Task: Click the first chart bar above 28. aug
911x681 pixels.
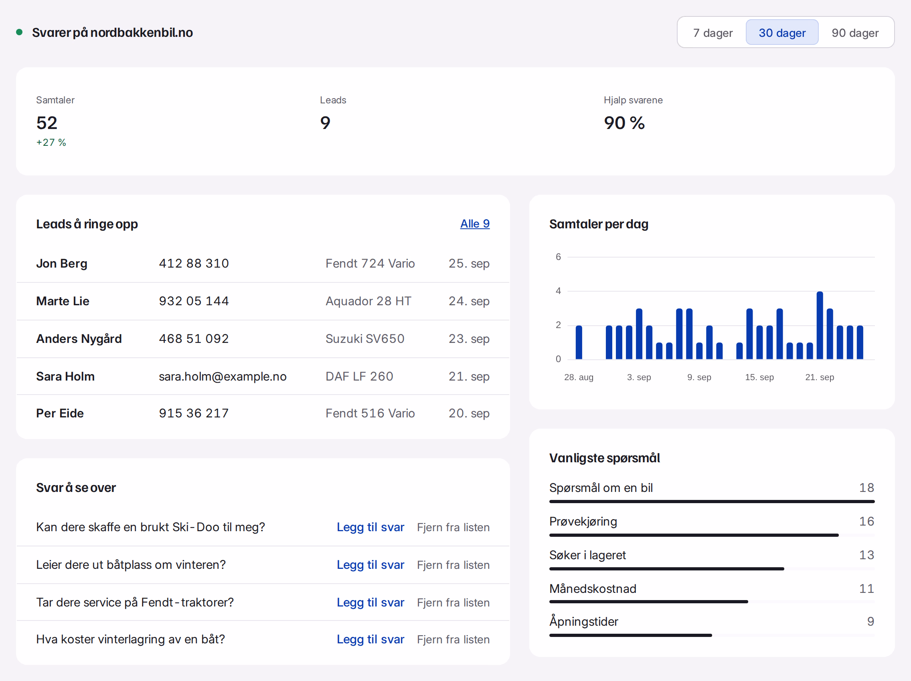Action: coord(579,343)
